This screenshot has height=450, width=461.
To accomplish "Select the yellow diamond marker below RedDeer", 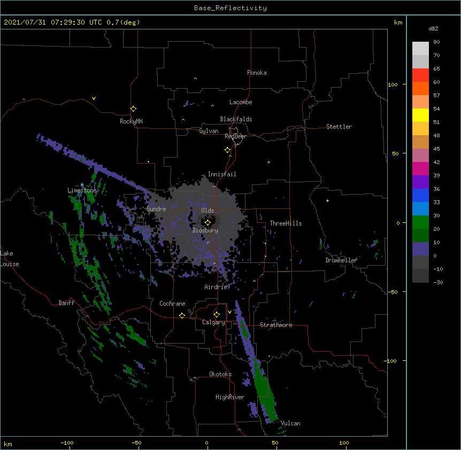I will (x=227, y=150).
